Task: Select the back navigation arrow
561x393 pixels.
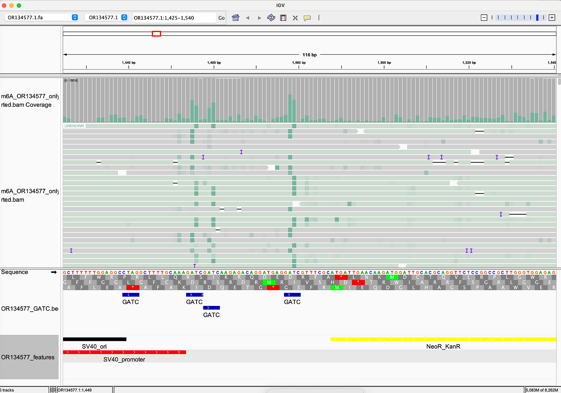Action: [247, 18]
